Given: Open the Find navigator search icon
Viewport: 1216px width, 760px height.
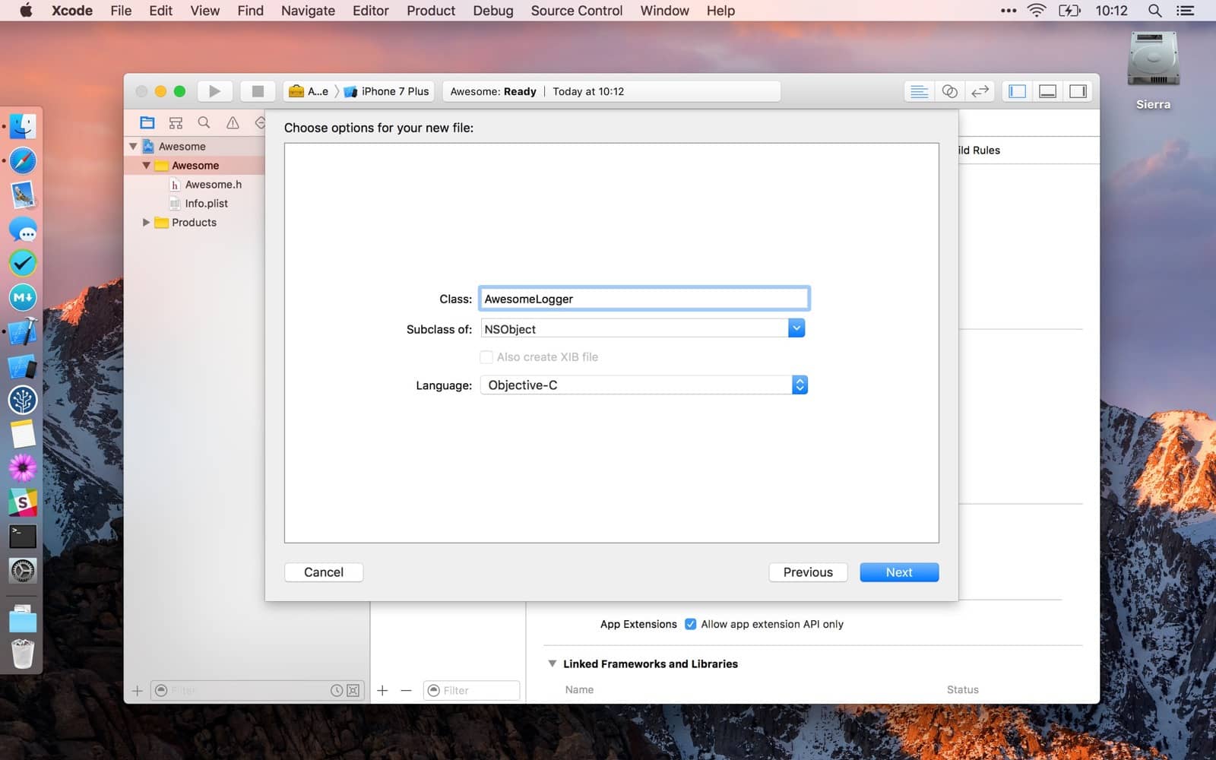Looking at the screenshot, I should (204, 122).
